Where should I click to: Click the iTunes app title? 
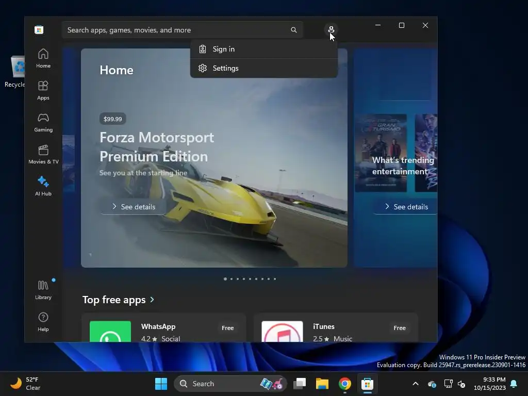coord(324,326)
